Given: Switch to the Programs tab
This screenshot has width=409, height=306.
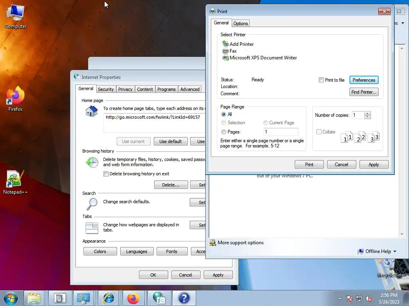Looking at the screenshot, I should pos(167,89).
